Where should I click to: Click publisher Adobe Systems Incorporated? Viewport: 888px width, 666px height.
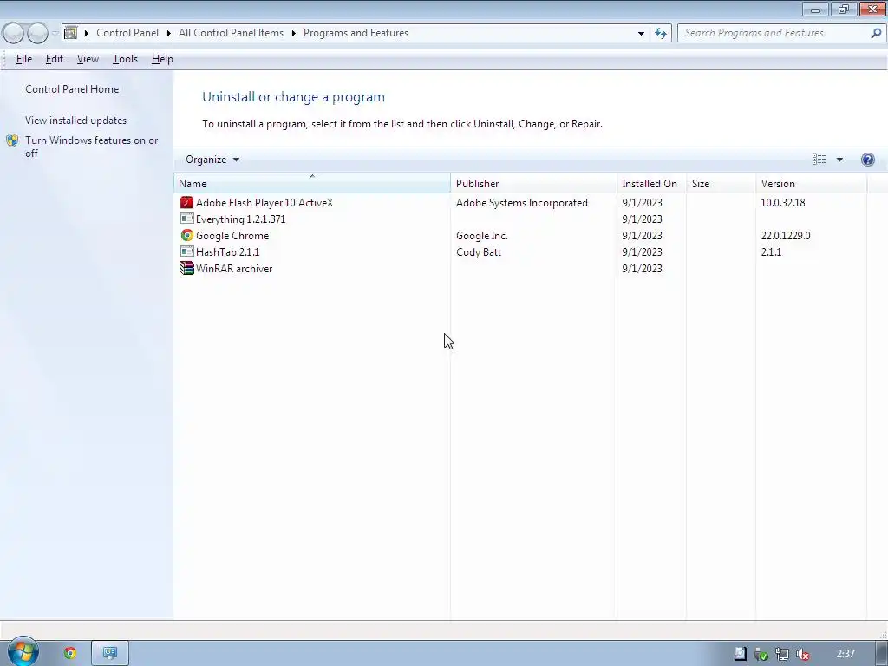[521, 202]
